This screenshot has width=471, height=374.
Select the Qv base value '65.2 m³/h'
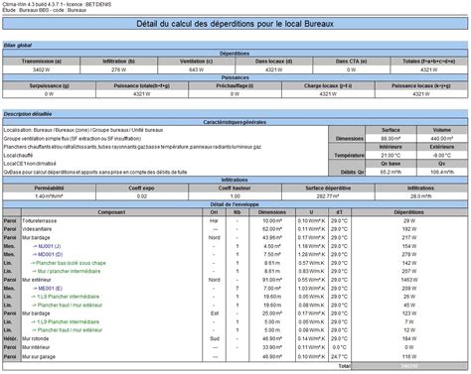coord(391,172)
